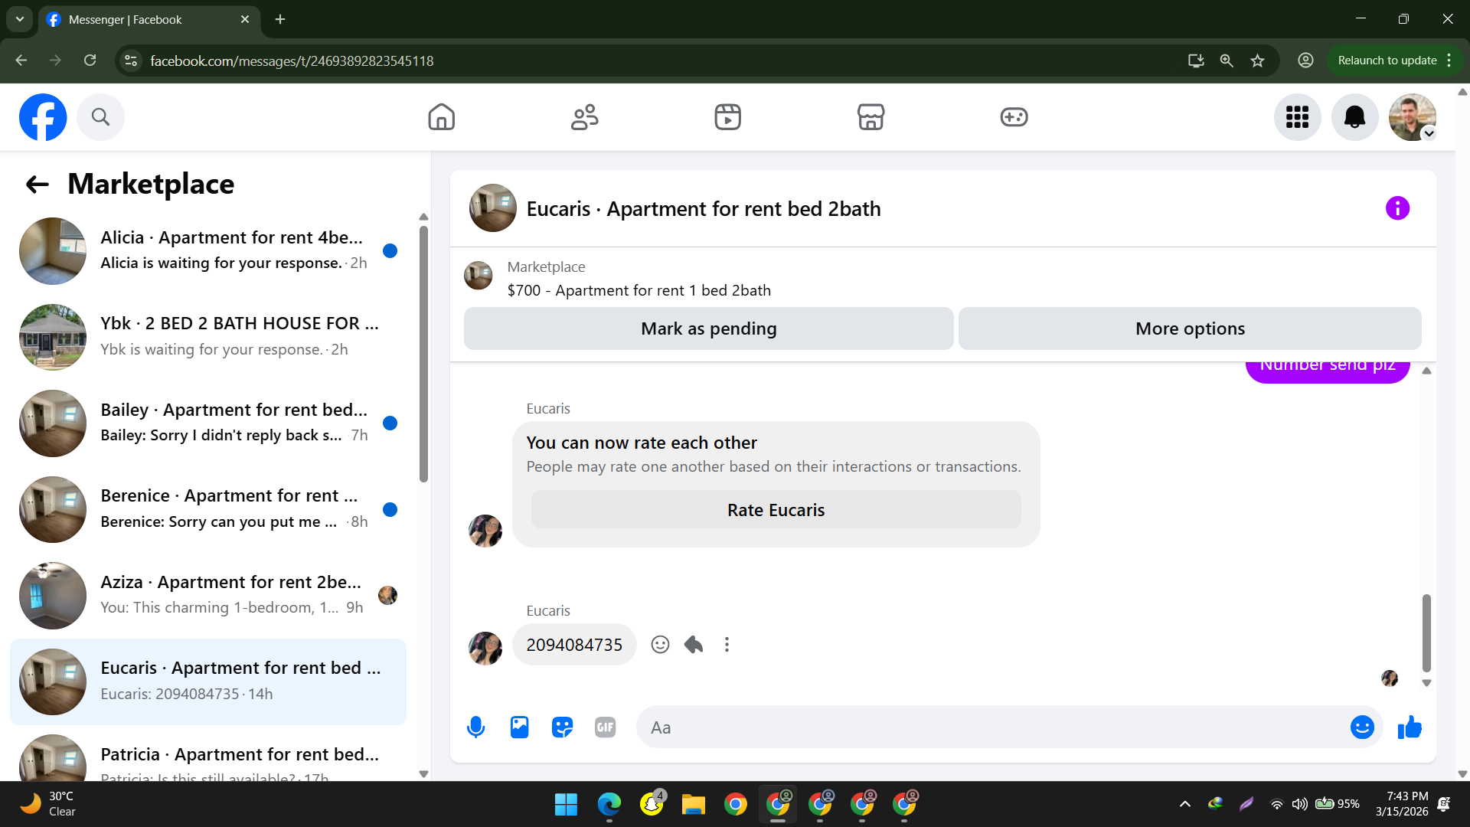Show hidden system tray icons
This screenshot has height=827, width=1470.
pyautogui.click(x=1184, y=804)
